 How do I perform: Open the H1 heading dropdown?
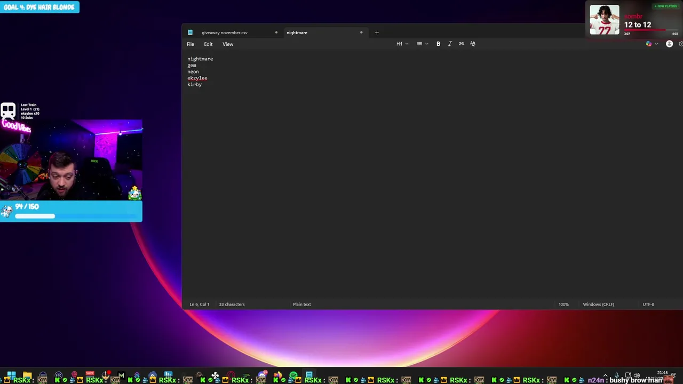(x=402, y=44)
